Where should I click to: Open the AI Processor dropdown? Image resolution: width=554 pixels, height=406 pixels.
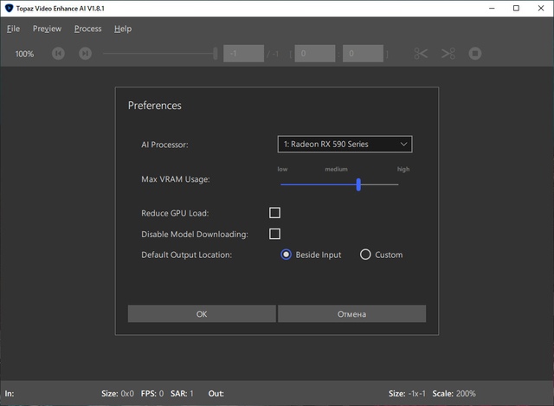[x=345, y=145]
